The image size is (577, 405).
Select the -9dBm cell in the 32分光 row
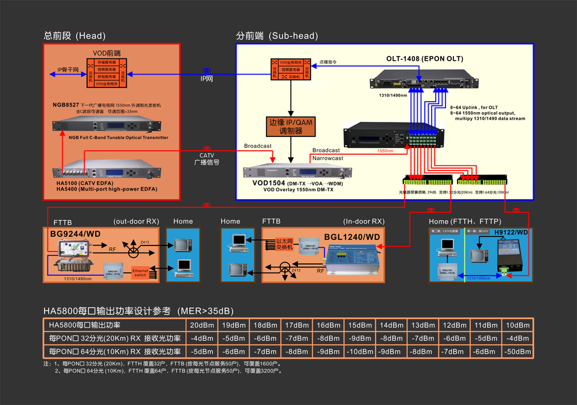[360, 339]
